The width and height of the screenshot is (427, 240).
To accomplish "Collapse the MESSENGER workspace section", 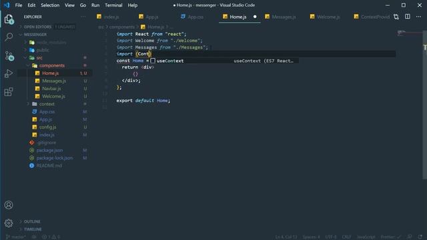I will pyautogui.click(x=35, y=35).
